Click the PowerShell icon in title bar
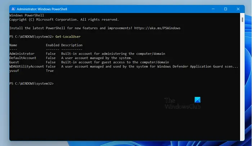252x146 pixels. coord(13,9)
